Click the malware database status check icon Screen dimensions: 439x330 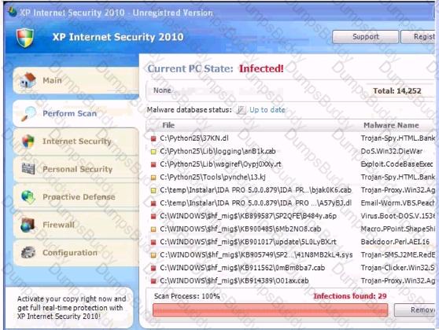pos(241,110)
